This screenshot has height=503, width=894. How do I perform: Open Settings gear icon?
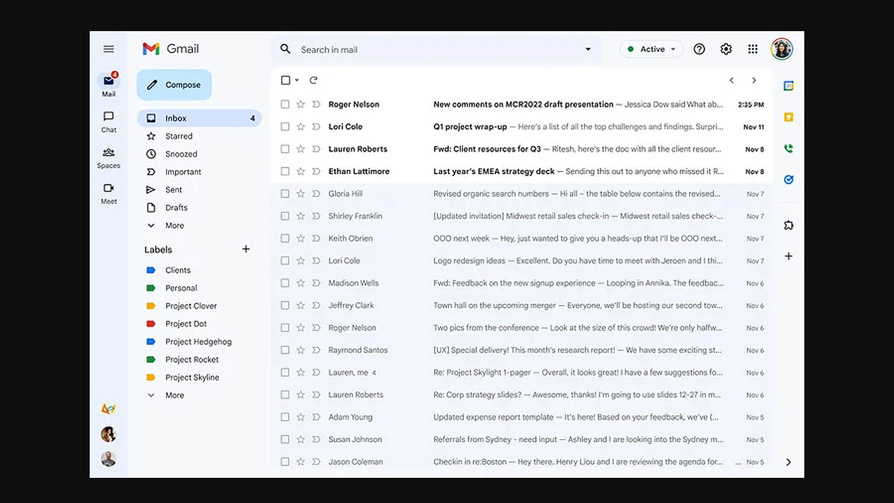click(726, 49)
